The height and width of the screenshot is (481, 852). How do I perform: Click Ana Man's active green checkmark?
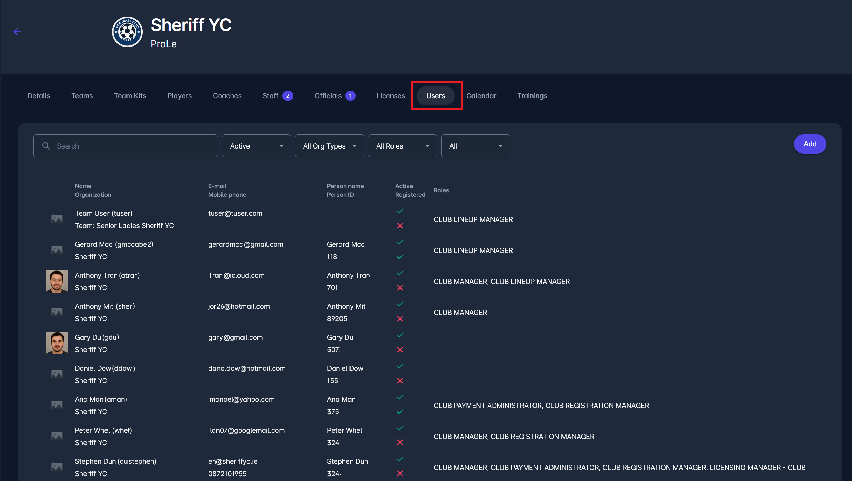pyautogui.click(x=400, y=397)
